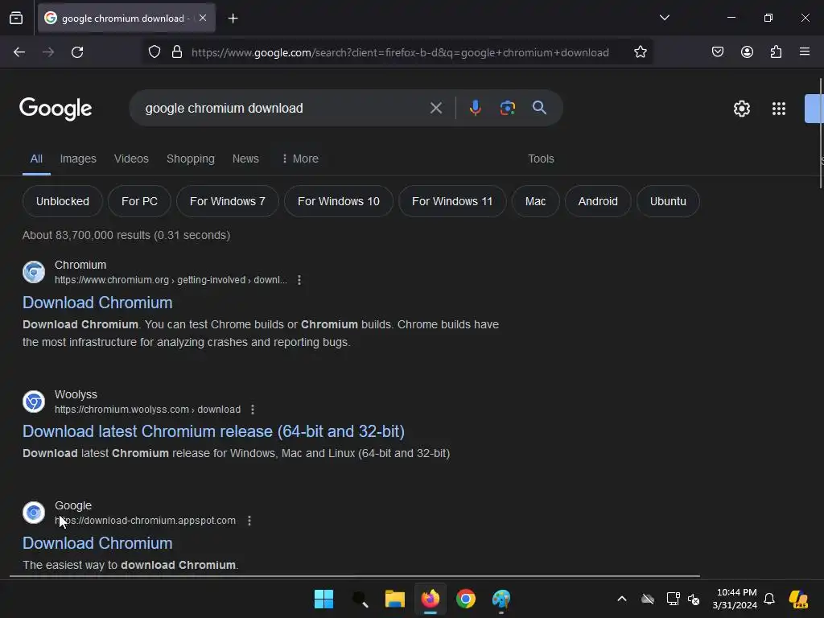Open appspot Download Chromium result
The width and height of the screenshot is (824, 618).
point(97,543)
